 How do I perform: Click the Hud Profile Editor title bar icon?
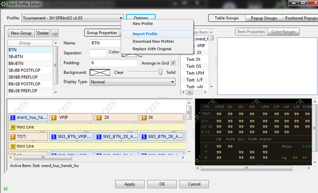pyautogui.click(x=4, y=4)
